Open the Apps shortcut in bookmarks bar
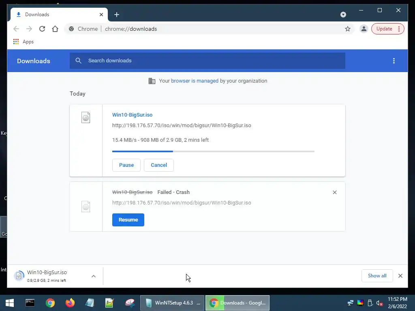 tap(24, 42)
